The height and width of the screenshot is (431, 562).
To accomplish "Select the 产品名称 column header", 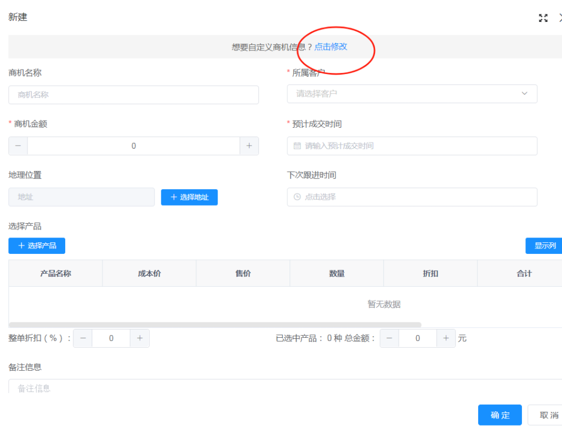I will (x=55, y=273).
